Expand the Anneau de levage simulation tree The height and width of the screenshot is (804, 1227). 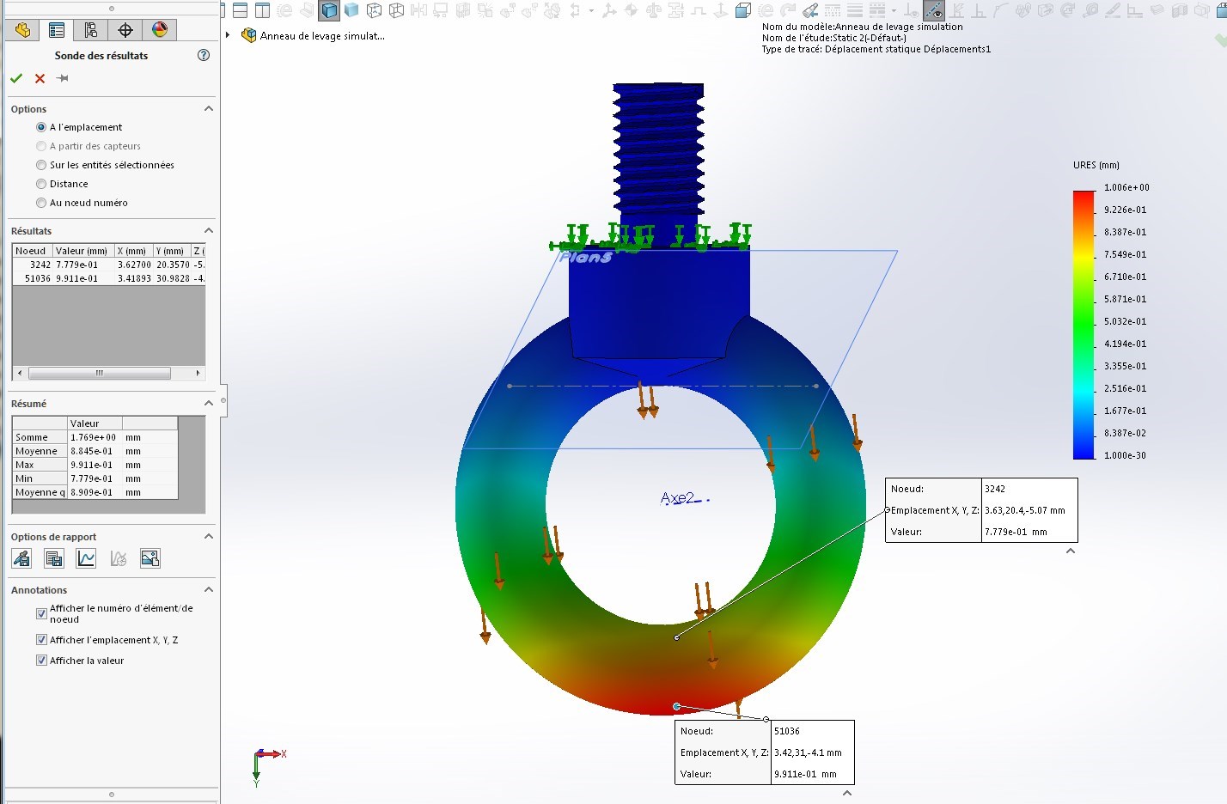coord(228,35)
